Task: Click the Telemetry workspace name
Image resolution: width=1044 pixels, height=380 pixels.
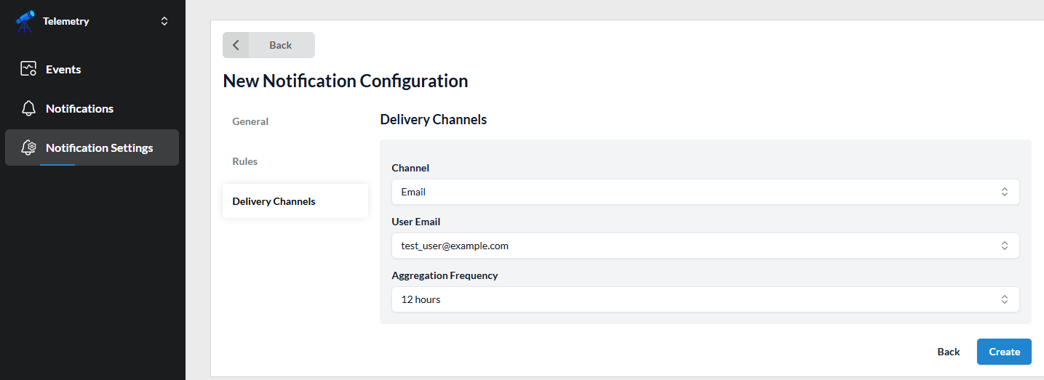Action: pyautogui.click(x=66, y=22)
